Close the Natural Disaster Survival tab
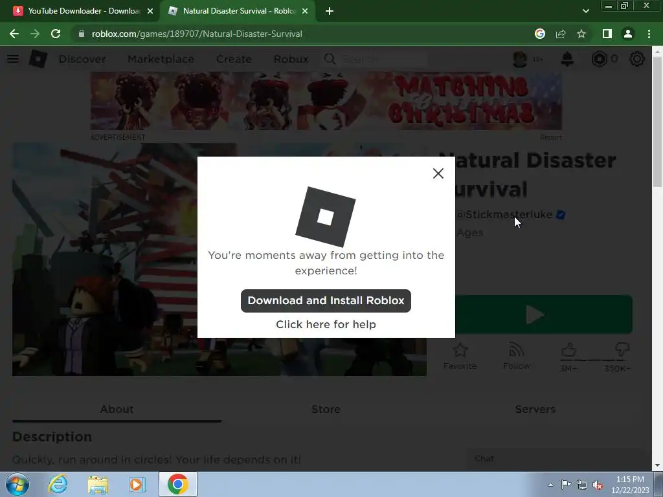 coord(304,11)
